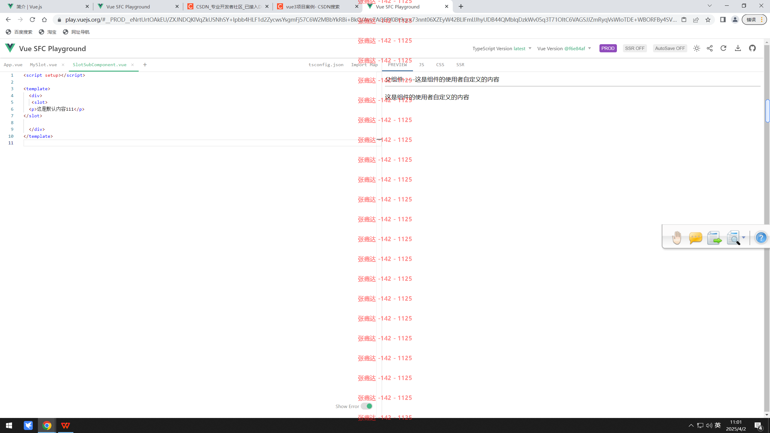Open Chrome from the taskbar

47,425
